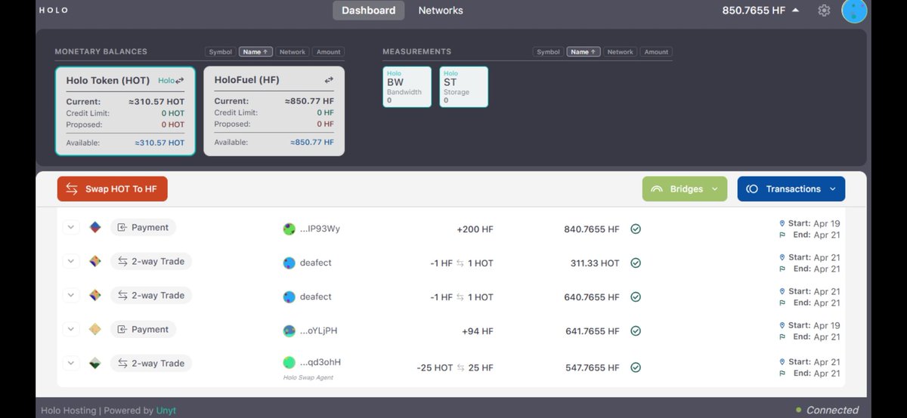The image size is (907, 418).
Task: Expand the 311.33 HOT trade row
Action: pyautogui.click(x=70, y=261)
